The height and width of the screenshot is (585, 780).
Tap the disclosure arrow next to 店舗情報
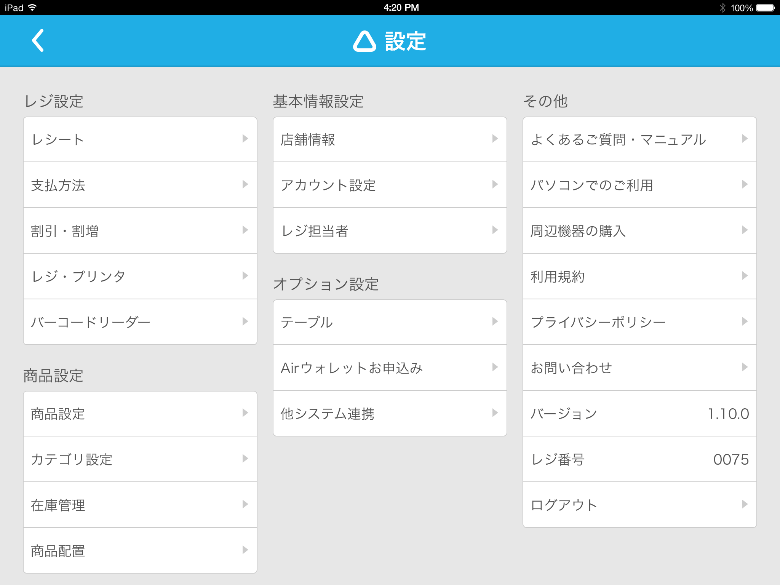(495, 139)
